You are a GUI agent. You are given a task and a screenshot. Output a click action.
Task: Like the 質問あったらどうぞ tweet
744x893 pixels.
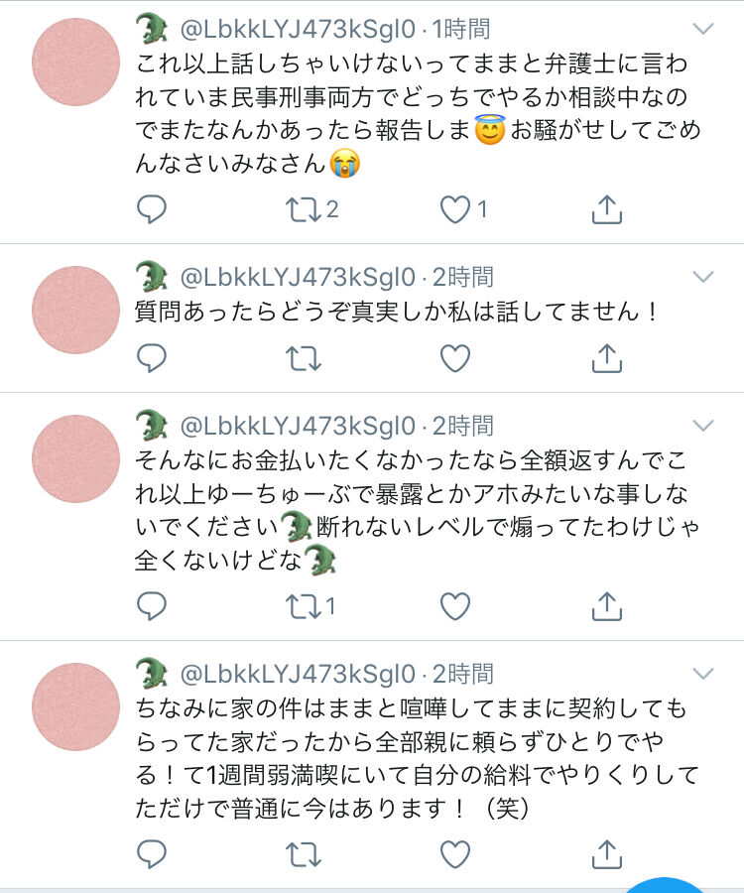pyautogui.click(x=455, y=358)
